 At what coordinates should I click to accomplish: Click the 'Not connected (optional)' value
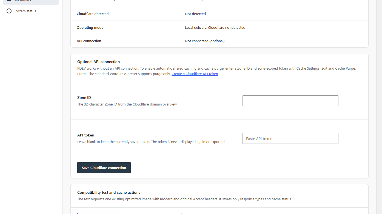tap(205, 41)
